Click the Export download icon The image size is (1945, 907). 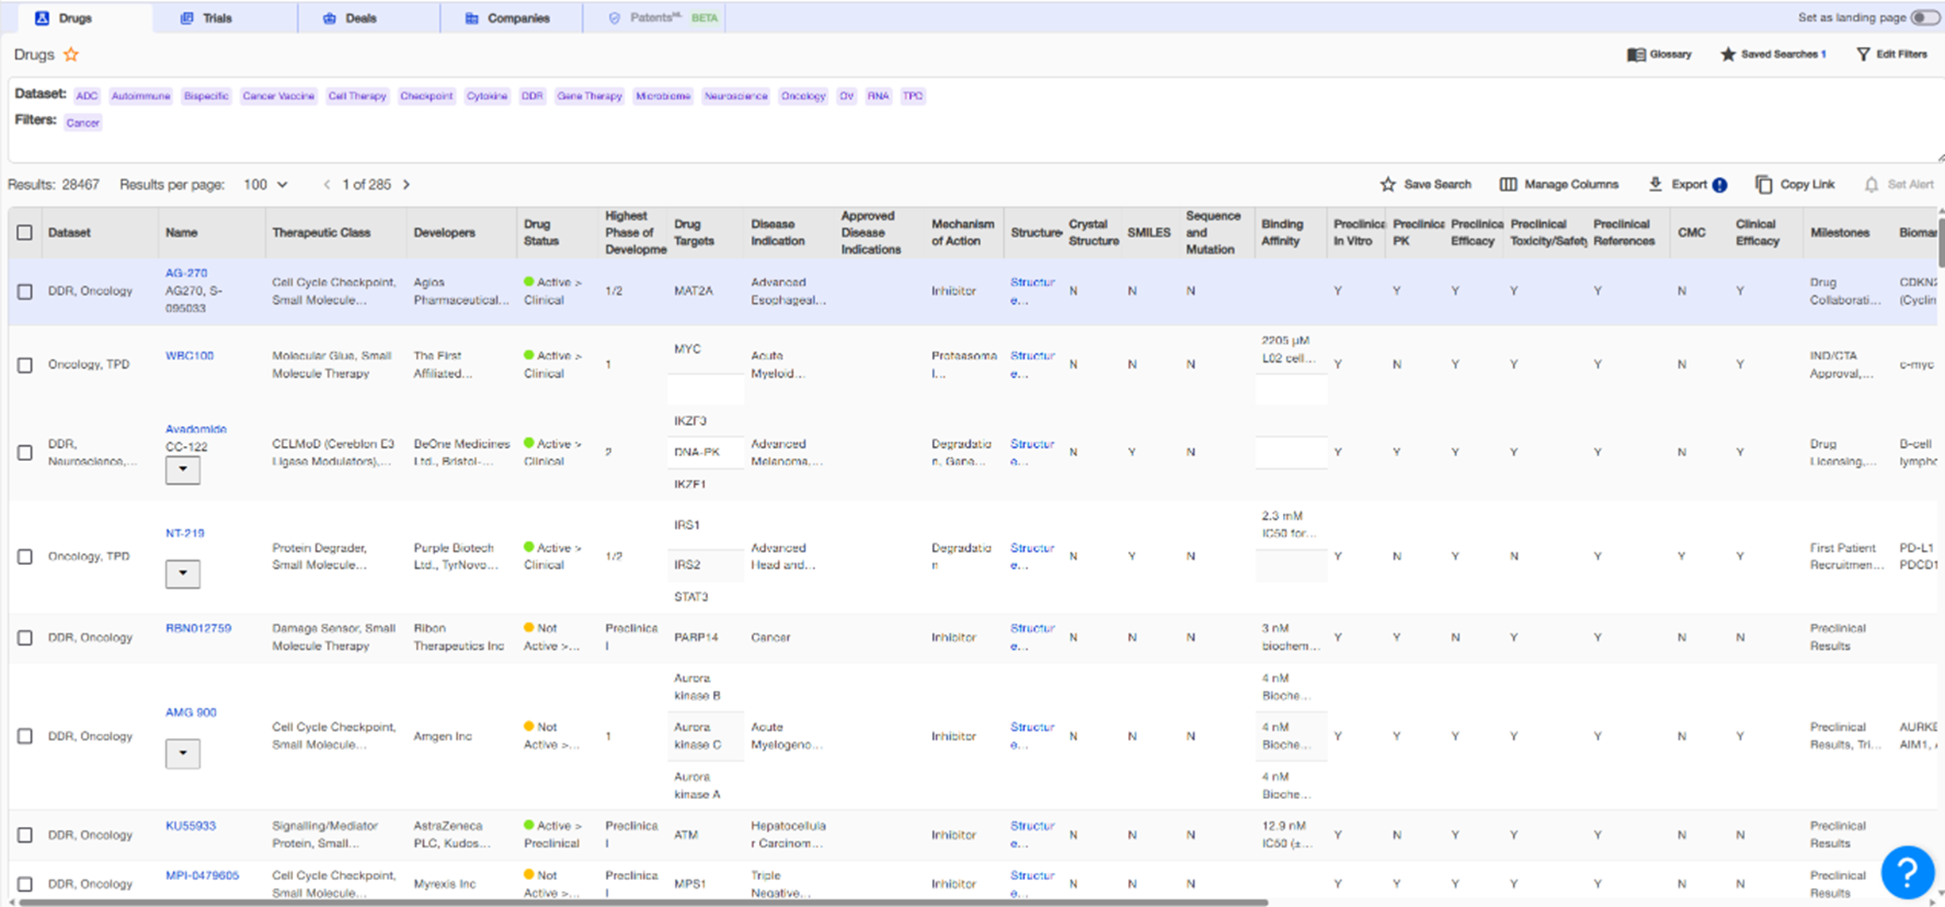(1655, 184)
